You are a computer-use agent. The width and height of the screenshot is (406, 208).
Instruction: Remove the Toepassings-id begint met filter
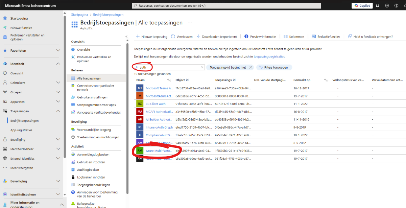click(250, 67)
